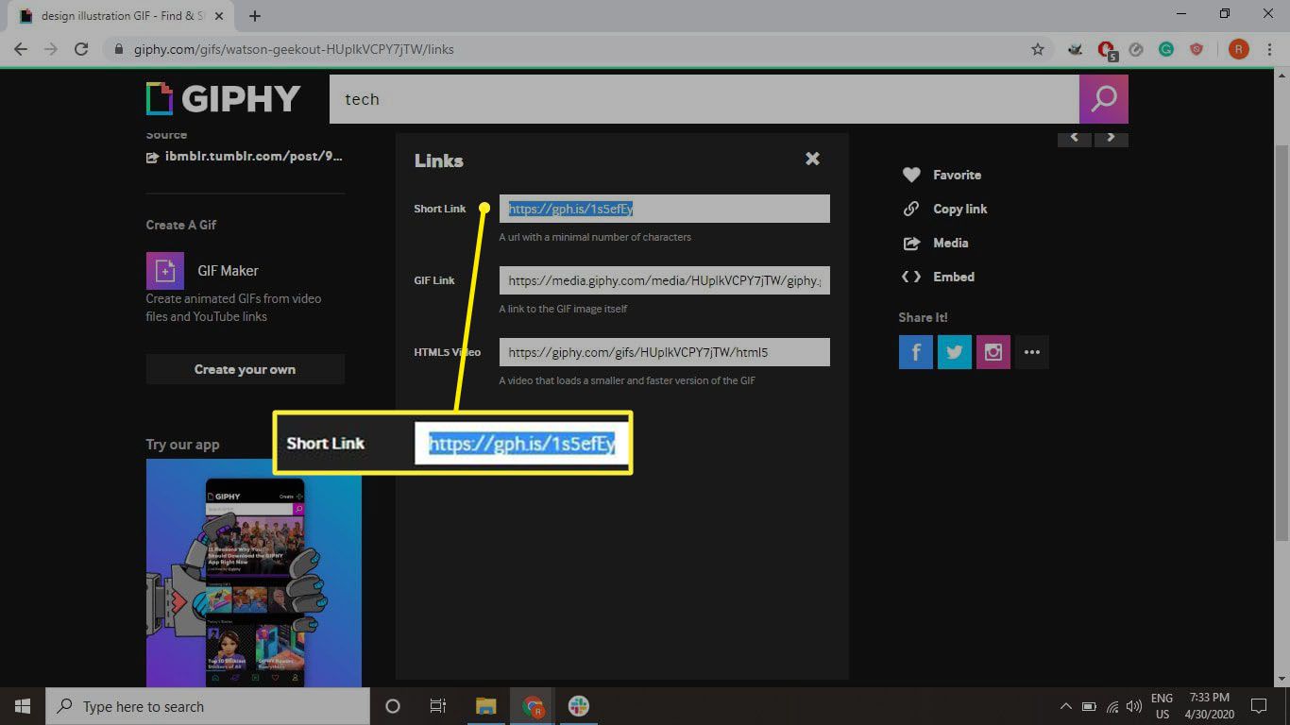1290x725 pixels.
Task: Share the GIF on Instagram
Action: tap(993, 352)
